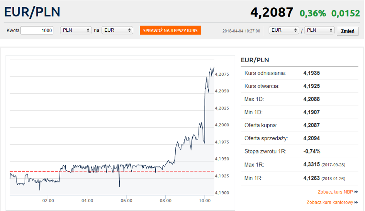The width and height of the screenshot is (365, 211).
Task: Click the 02:00 time label on chart axis
Action: tap(48, 201)
